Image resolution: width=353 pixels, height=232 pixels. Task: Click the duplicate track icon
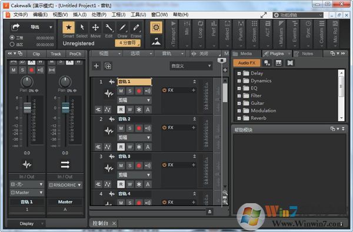pyautogui.click(x=108, y=66)
